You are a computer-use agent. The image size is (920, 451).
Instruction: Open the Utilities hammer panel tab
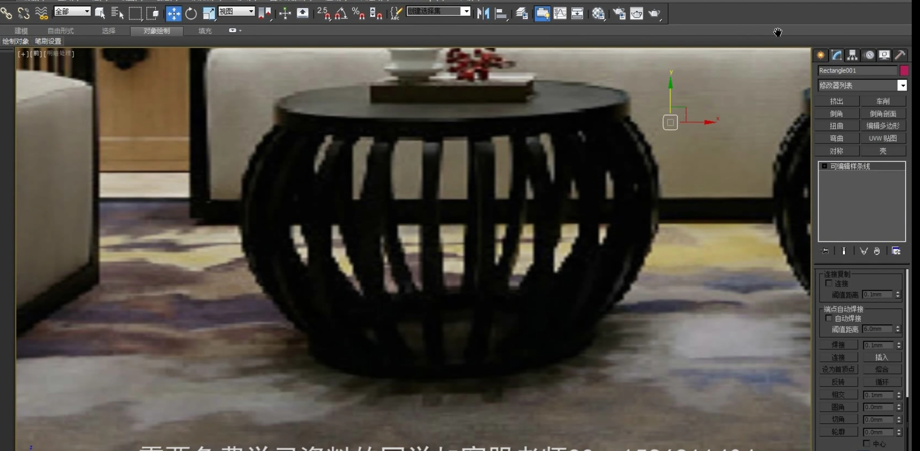point(900,55)
